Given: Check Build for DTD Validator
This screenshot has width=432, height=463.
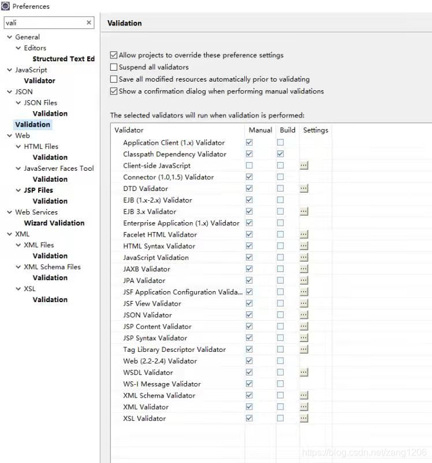Looking at the screenshot, I should point(280,189).
